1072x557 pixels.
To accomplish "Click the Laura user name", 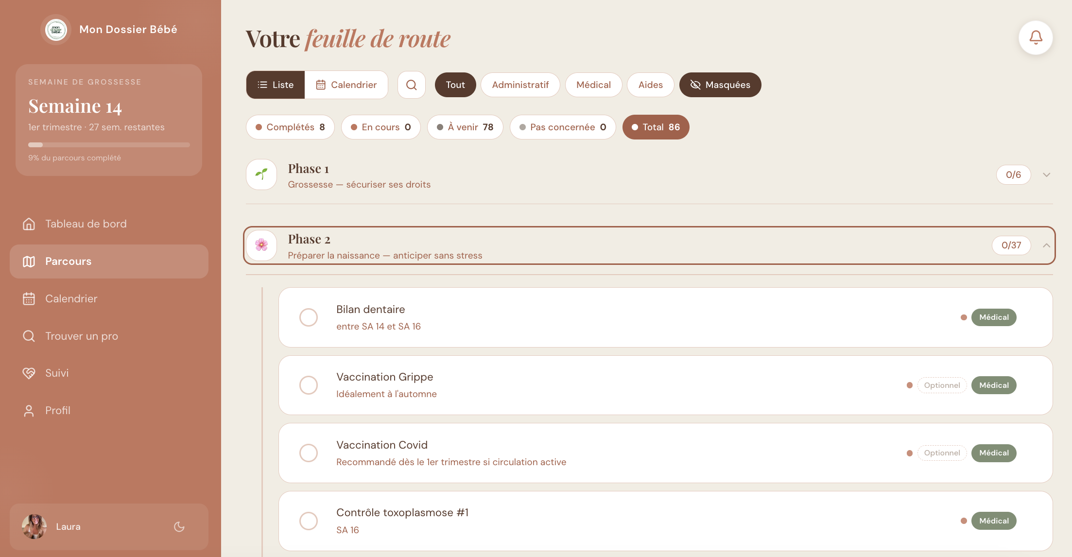I will (68, 527).
